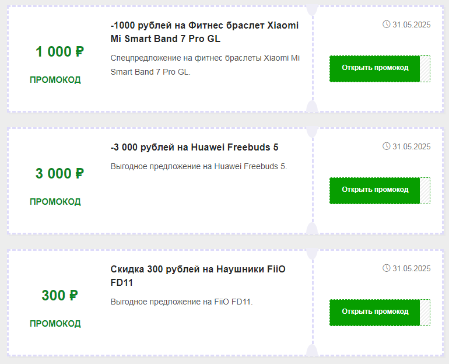449x364 pixels.
Task: Open the Xiaomi Mi Smart Band 7 Pro title
Action: click(x=205, y=32)
